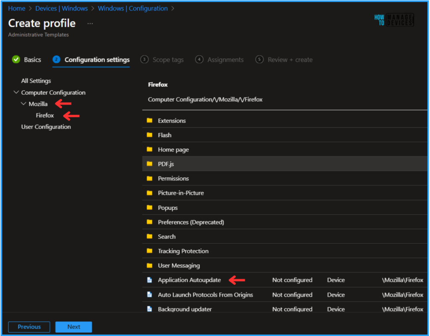Click the Preferences (Deprecated) folder icon

click(x=149, y=222)
